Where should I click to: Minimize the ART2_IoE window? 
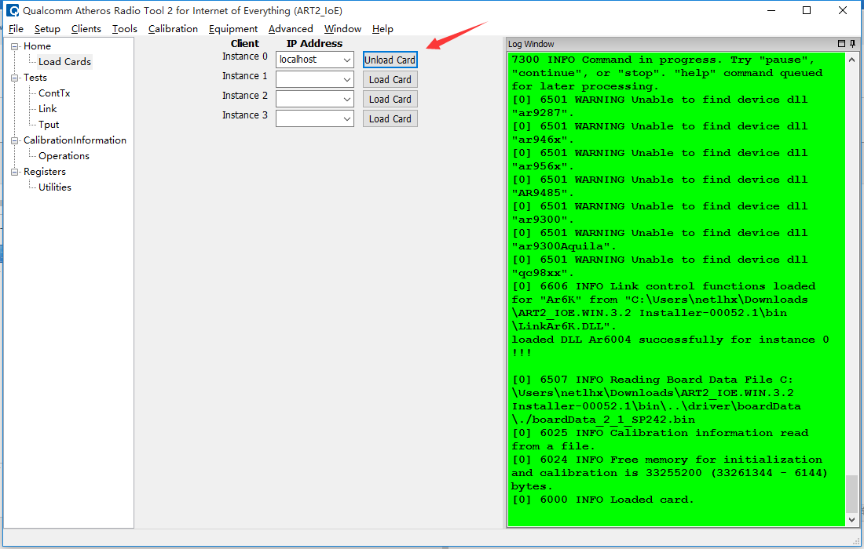(x=771, y=10)
